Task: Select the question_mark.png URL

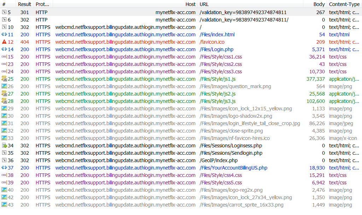Action: 235,86
